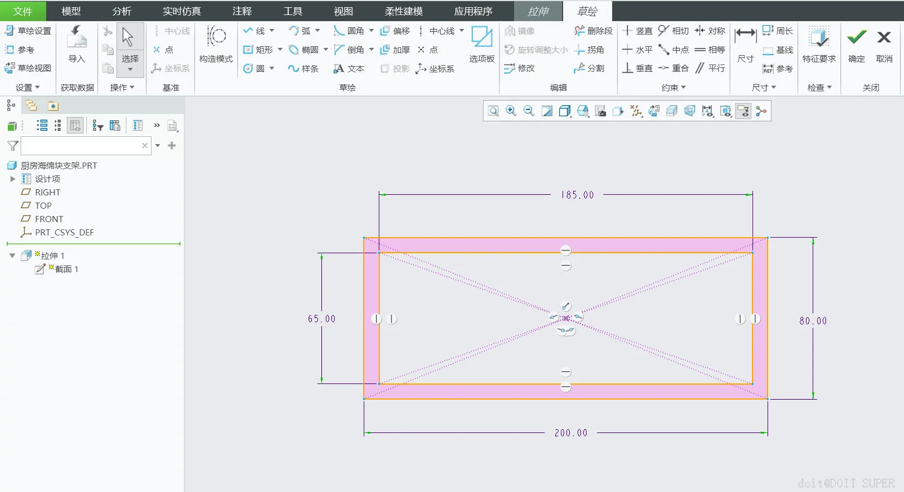Screen dimensions: 904x492
Task: Click the 草绘设置 sketch setup button
Action: 28,31
